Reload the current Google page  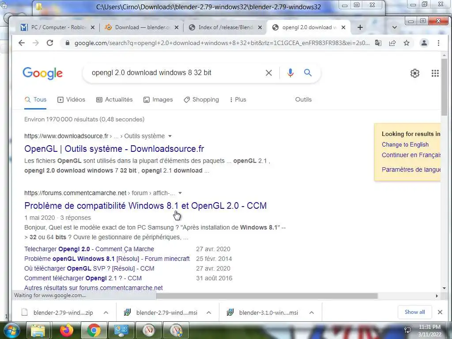pos(50,43)
